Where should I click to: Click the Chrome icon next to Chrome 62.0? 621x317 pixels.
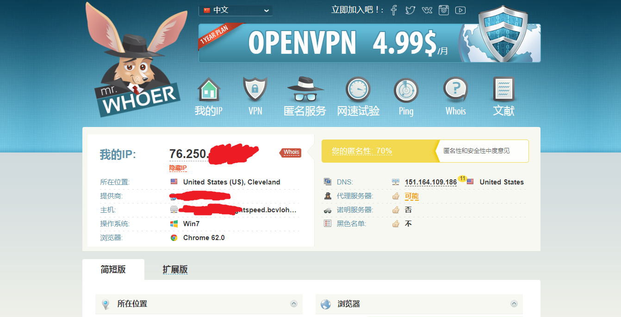pos(174,238)
